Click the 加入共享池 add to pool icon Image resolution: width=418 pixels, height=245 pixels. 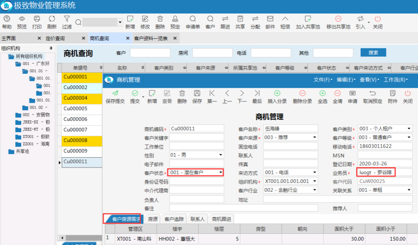[x=308, y=19]
